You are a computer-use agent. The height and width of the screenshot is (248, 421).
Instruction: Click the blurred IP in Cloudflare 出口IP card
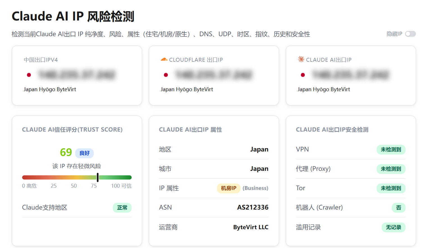[x=214, y=75]
